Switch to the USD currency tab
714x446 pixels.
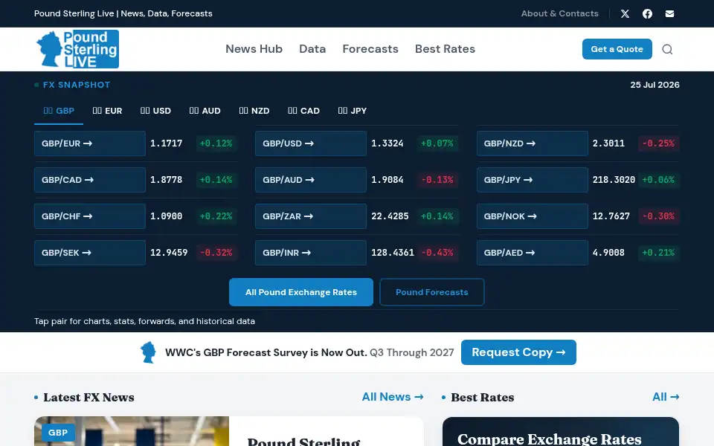tap(155, 111)
